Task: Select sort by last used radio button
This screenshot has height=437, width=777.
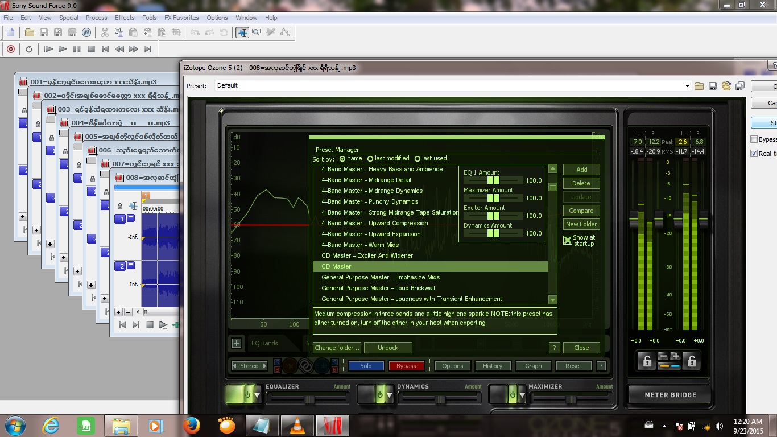Action: tap(418, 159)
